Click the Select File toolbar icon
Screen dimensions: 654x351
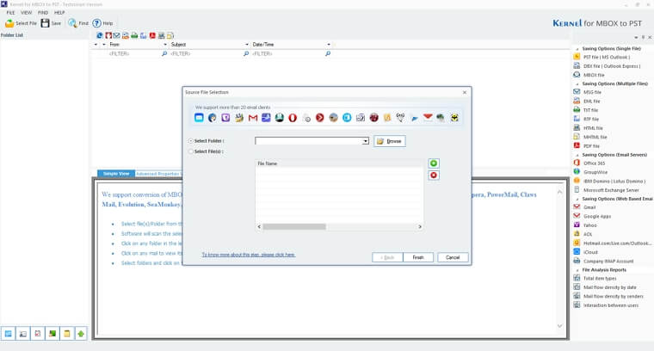[9, 23]
